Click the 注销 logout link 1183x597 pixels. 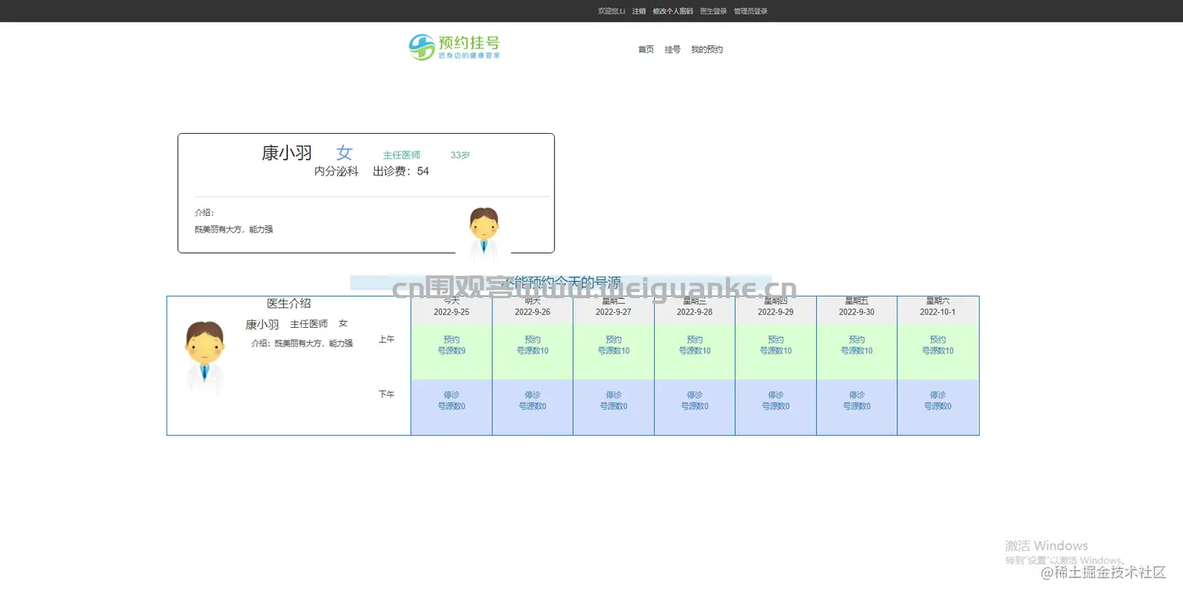639,11
